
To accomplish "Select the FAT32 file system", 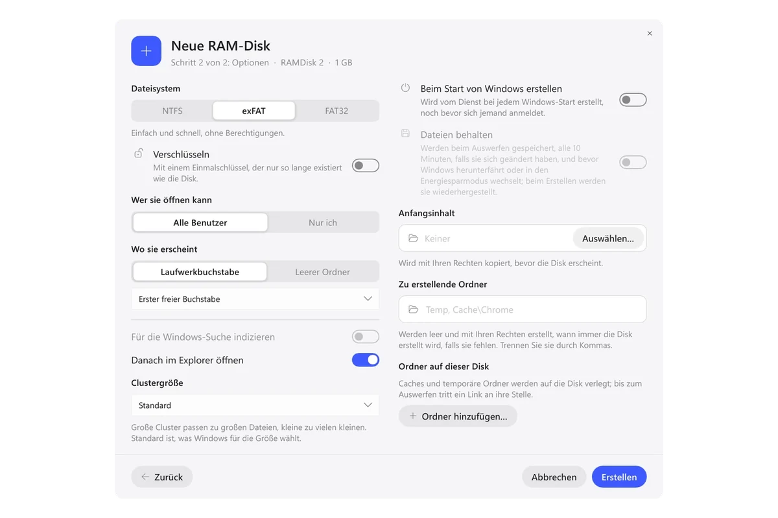I will coord(336,111).
